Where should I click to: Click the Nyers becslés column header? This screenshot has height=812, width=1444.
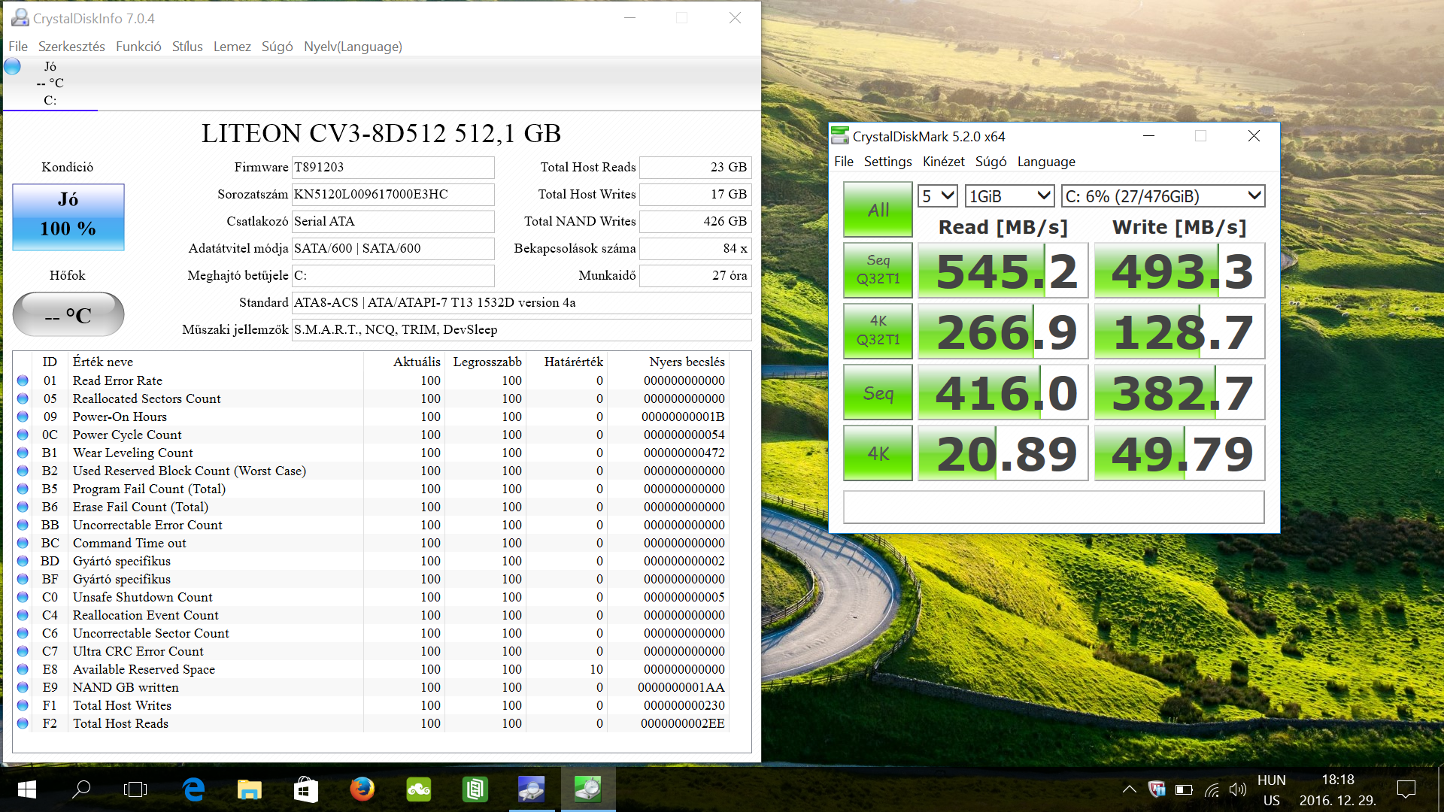coord(687,362)
